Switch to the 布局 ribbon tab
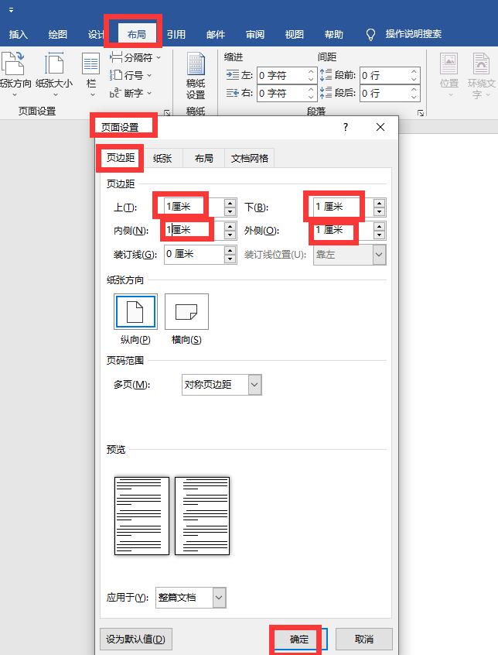The image size is (498, 655). click(136, 34)
